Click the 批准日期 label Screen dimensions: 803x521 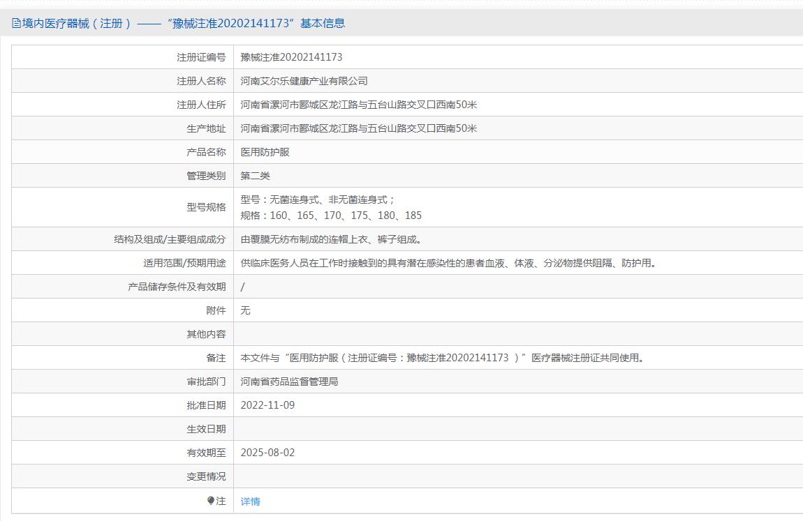[x=206, y=405]
